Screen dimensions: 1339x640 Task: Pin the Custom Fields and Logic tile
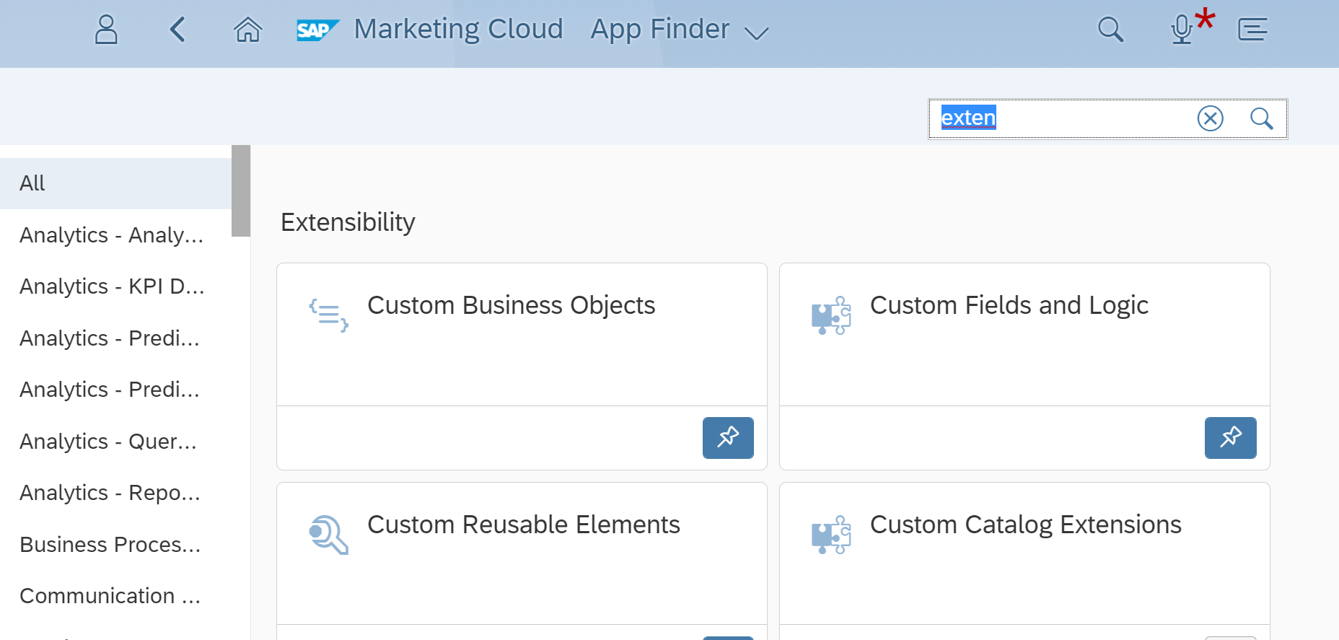[1230, 437]
